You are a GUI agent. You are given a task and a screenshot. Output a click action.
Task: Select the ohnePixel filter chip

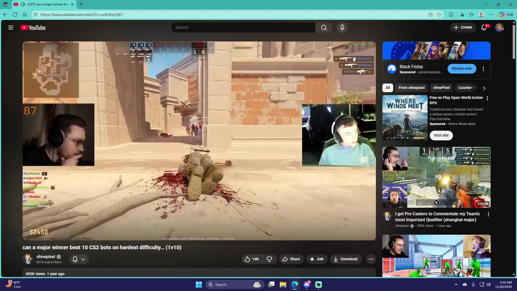click(x=441, y=88)
